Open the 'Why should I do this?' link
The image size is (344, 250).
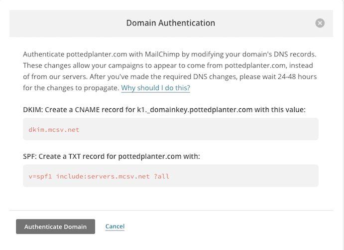point(155,88)
